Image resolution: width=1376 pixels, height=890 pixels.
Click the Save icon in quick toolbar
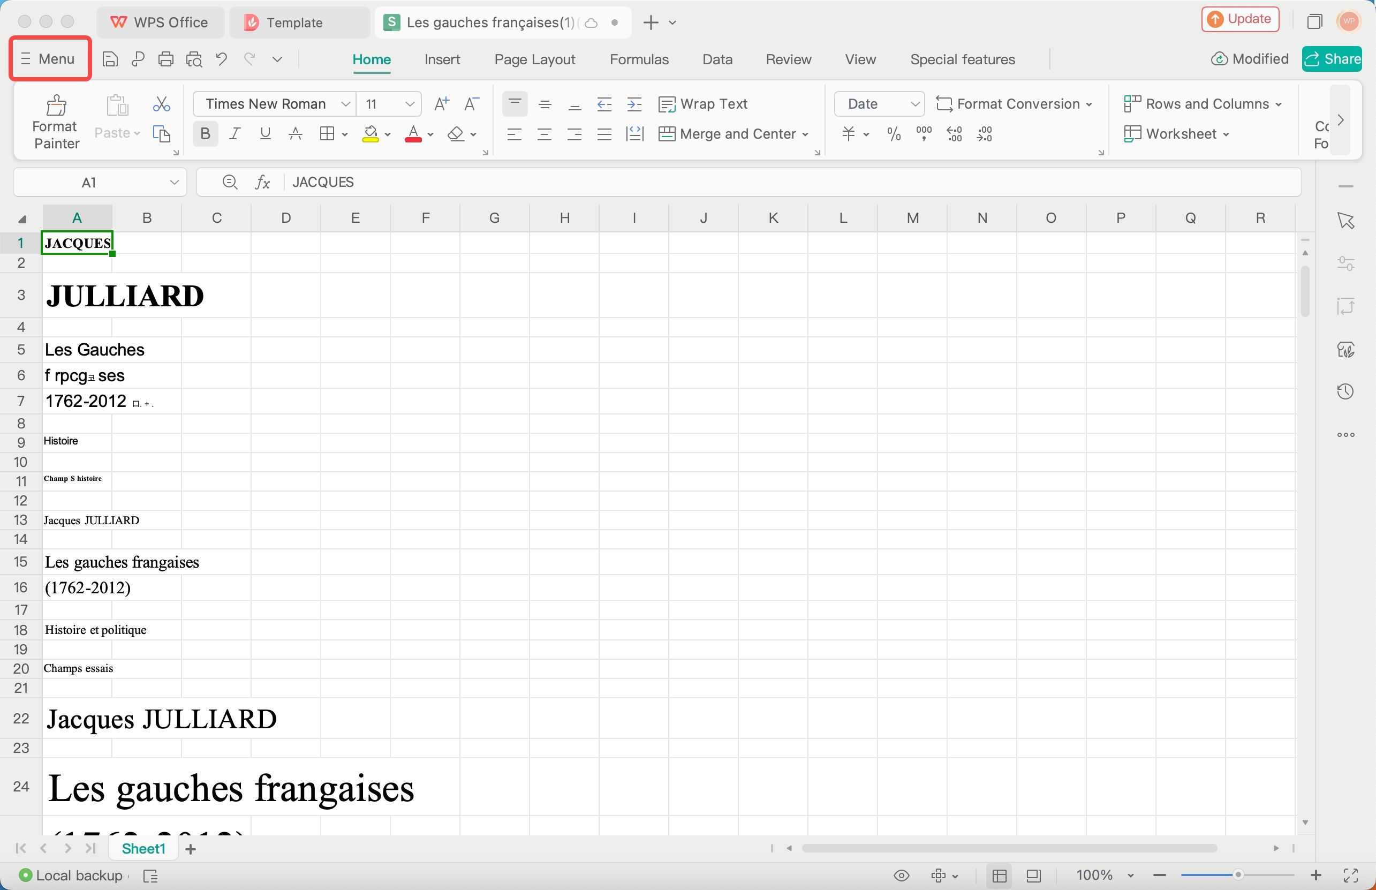point(110,59)
